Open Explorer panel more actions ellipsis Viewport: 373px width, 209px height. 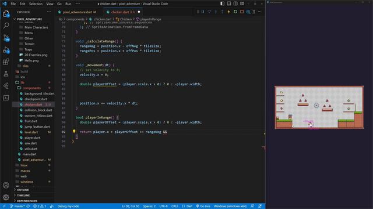[49, 12]
